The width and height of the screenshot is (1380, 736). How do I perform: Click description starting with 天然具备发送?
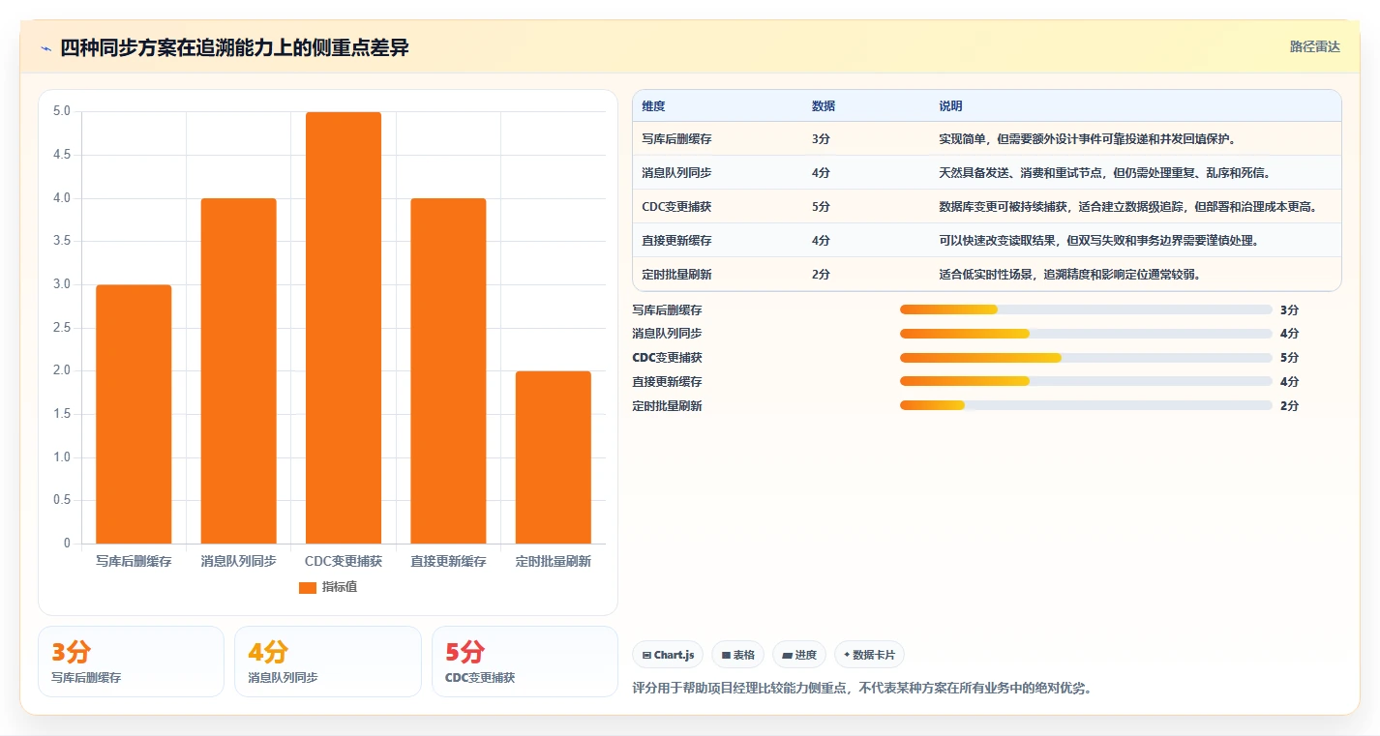tap(1104, 173)
